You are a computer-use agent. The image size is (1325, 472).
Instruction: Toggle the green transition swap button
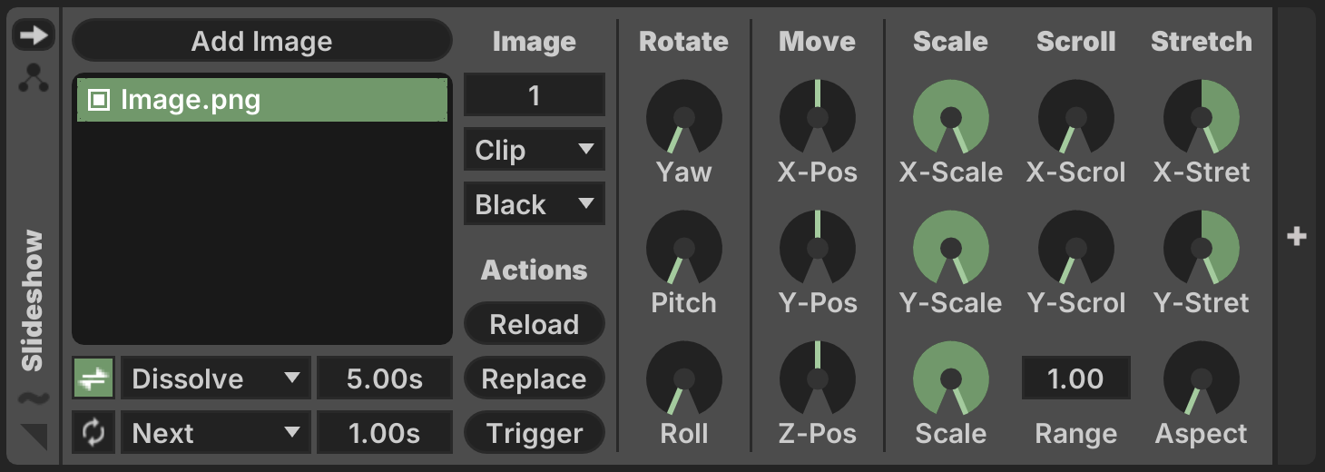pyautogui.click(x=93, y=379)
